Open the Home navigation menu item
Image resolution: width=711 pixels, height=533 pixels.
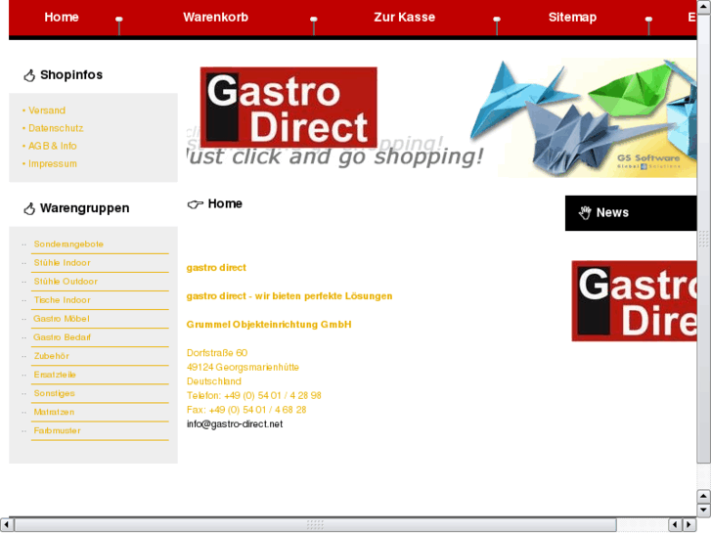pos(62,18)
